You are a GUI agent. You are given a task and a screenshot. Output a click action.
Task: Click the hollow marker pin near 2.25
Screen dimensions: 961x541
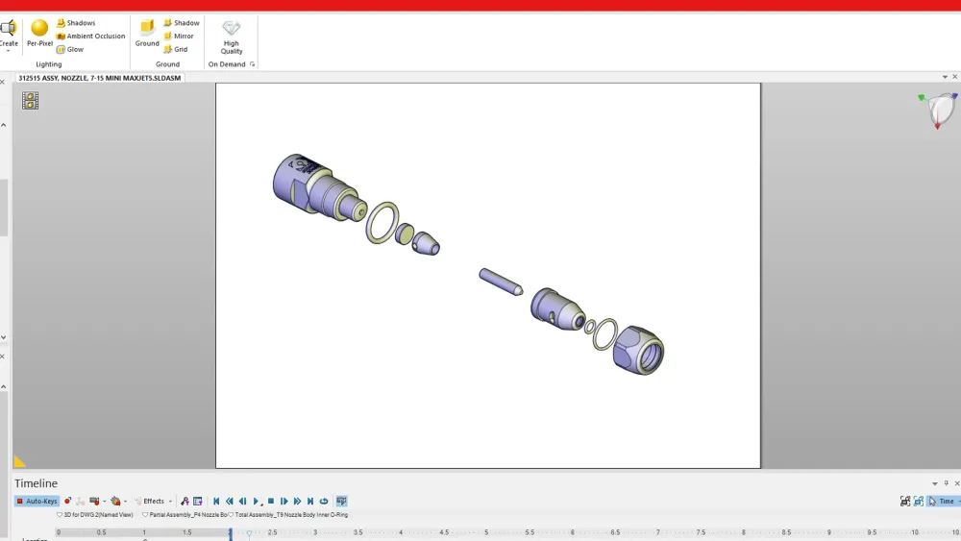[250, 534]
